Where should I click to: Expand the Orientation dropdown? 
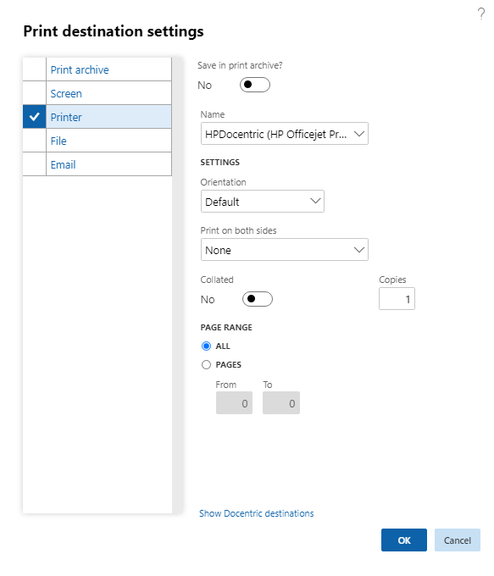click(x=263, y=202)
